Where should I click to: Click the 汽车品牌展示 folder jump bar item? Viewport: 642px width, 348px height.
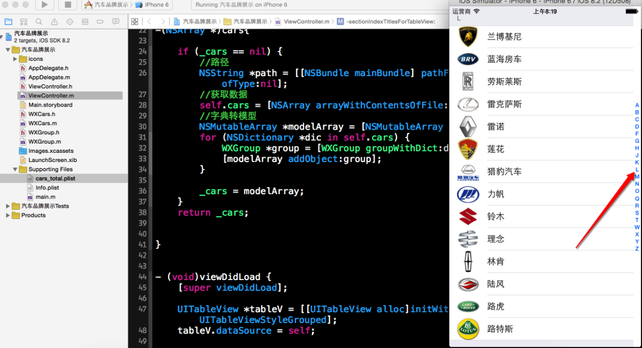point(246,22)
